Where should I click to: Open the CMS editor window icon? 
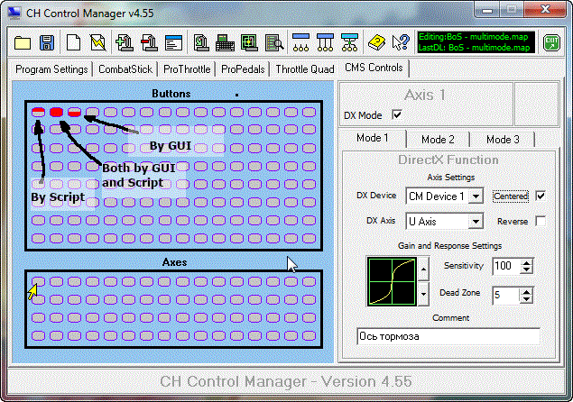coord(173,42)
